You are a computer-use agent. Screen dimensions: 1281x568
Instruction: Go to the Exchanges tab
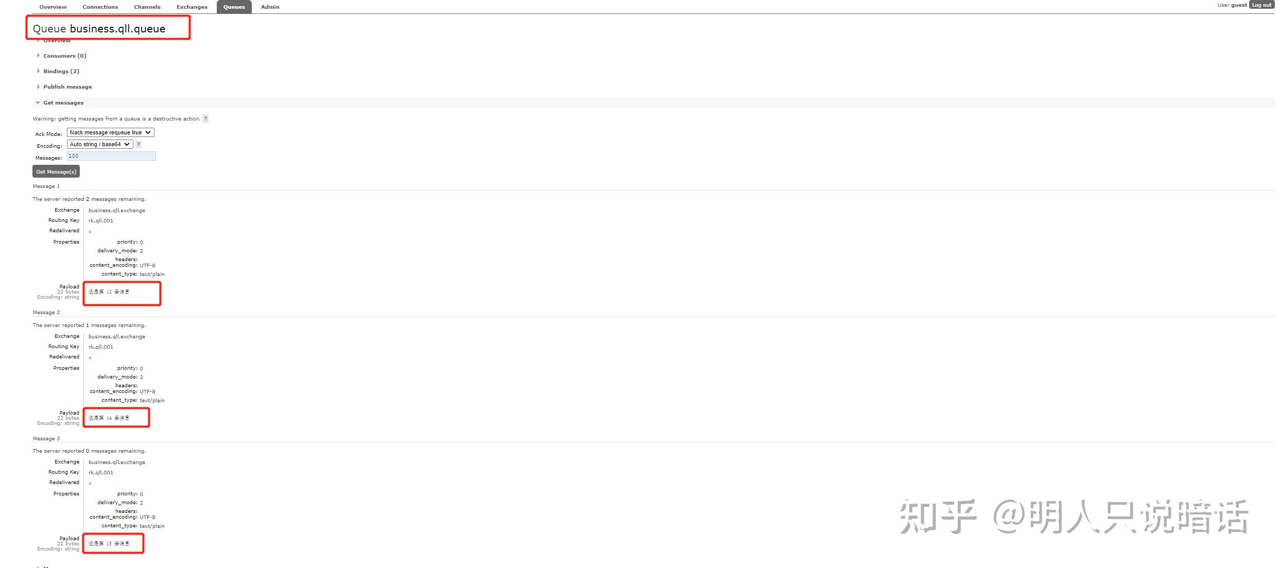pyautogui.click(x=192, y=7)
